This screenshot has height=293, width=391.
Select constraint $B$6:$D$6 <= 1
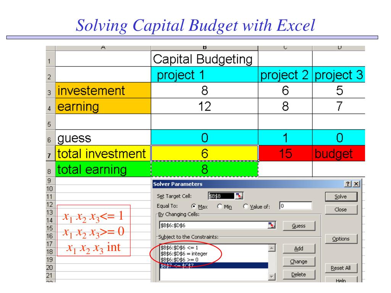pos(214,248)
